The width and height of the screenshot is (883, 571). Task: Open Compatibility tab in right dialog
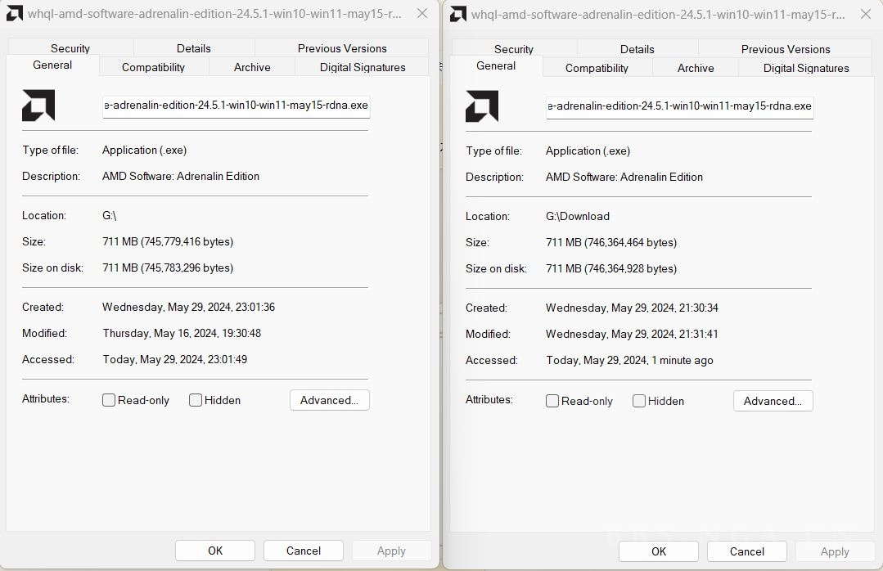click(x=597, y=68)
